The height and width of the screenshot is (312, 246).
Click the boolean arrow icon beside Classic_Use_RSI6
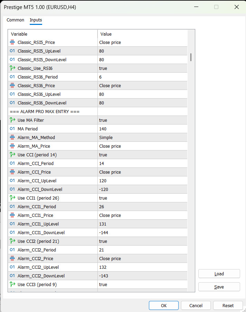[12, 68]
